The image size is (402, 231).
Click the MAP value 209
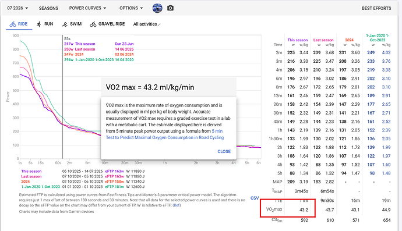point(291,182)
